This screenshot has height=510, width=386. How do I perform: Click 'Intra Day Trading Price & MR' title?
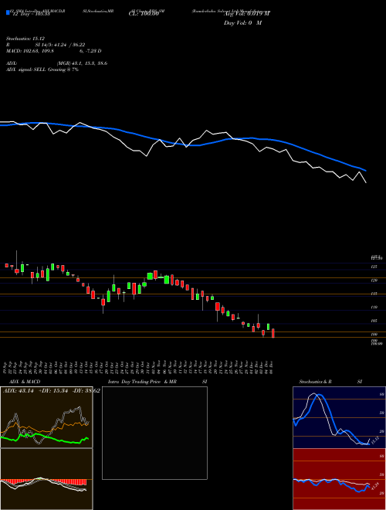pyautogui.click(x=142, y=382)
